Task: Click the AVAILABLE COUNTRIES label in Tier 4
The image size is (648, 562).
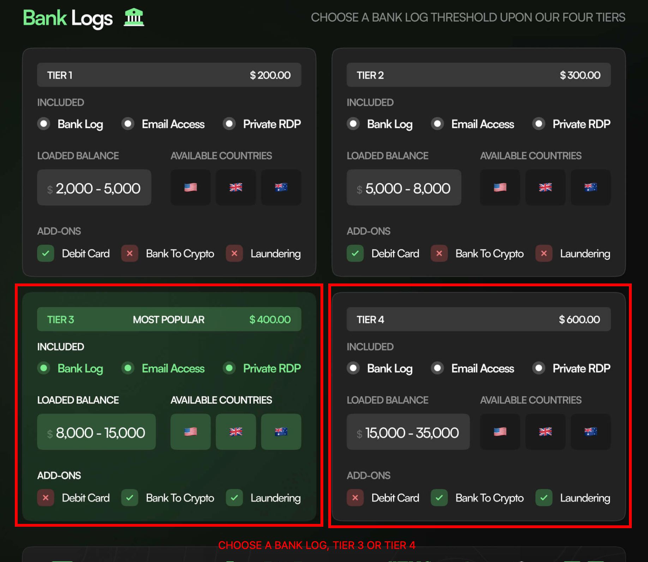Action: (530, 400)
